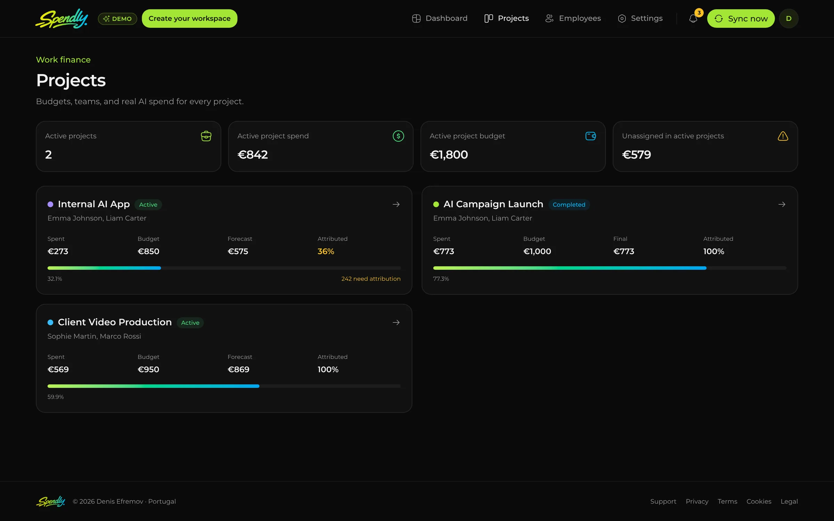This screenshot has height=521, width=834.
Task: Click dollar icon on Active project spend
Action: pos(398,136)
